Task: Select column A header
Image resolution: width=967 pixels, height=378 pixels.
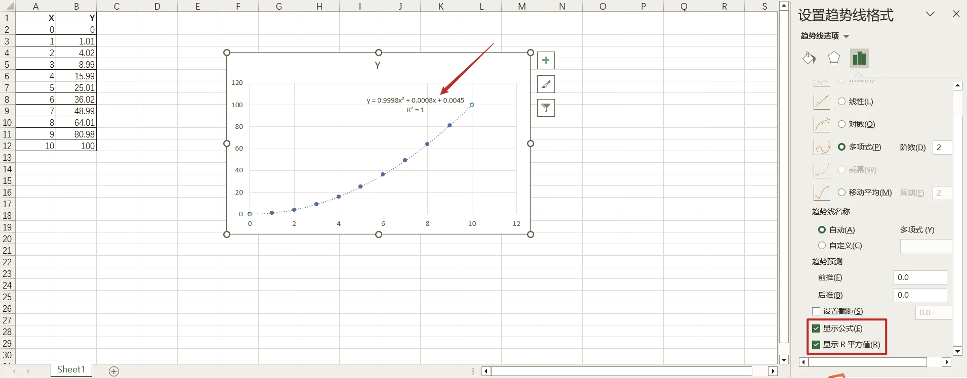Action: coord(35,6)
